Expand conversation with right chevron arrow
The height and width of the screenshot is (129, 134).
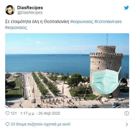pos(127,124)
